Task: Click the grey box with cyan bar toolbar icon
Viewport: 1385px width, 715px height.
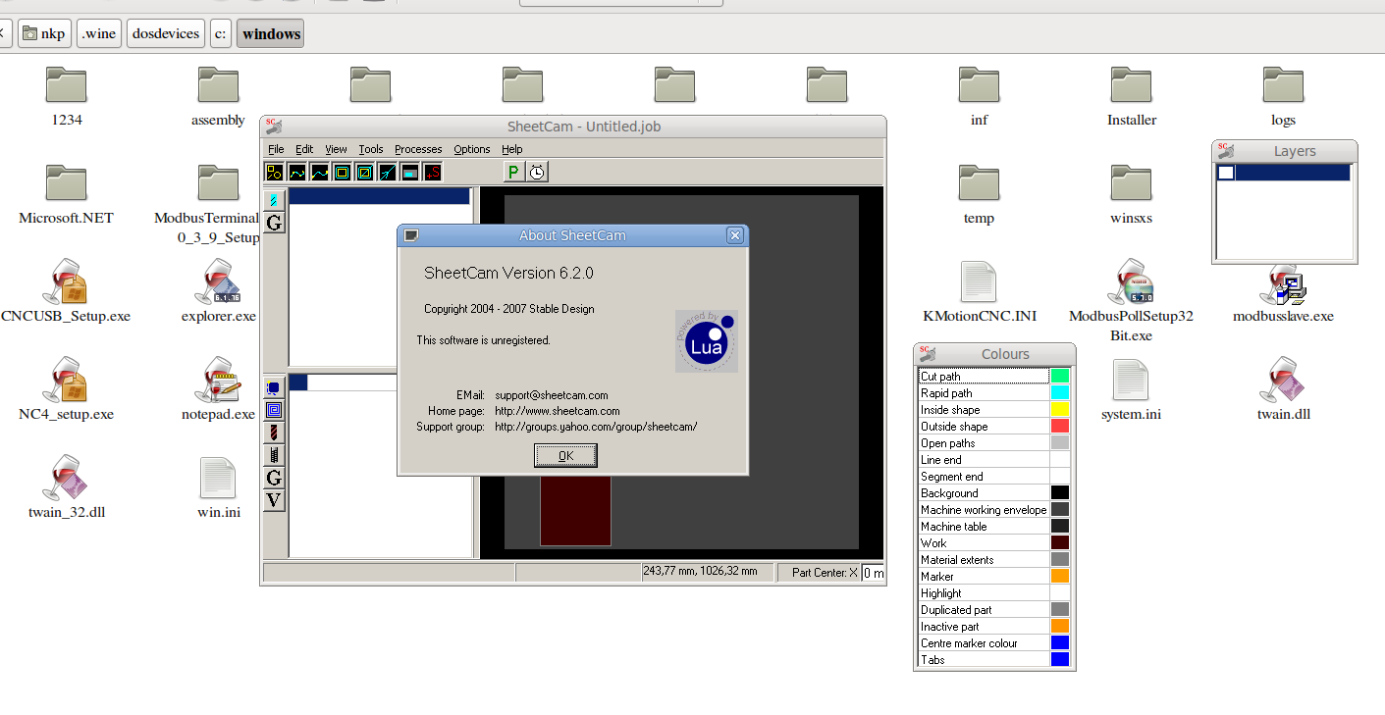Action: coord(410,173)
